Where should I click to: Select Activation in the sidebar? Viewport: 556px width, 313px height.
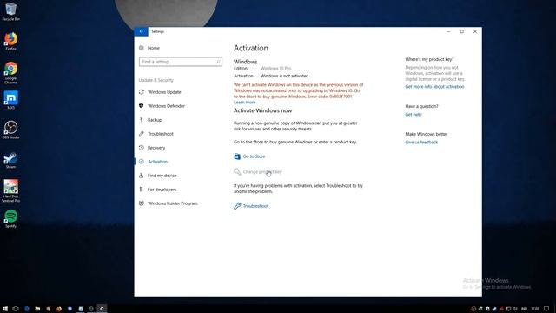pos(157,162)
